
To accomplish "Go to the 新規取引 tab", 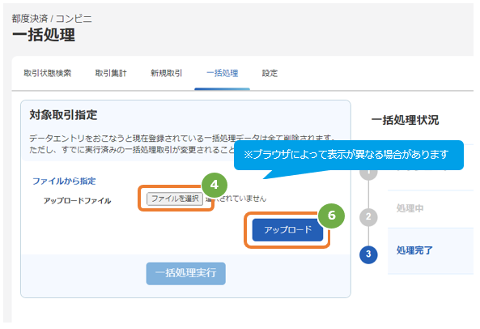I will 166,73.
